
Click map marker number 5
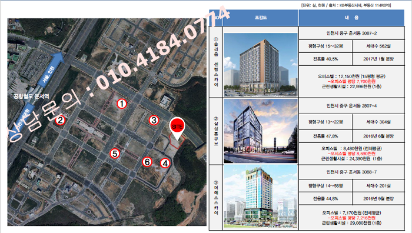tap(115, 154)
